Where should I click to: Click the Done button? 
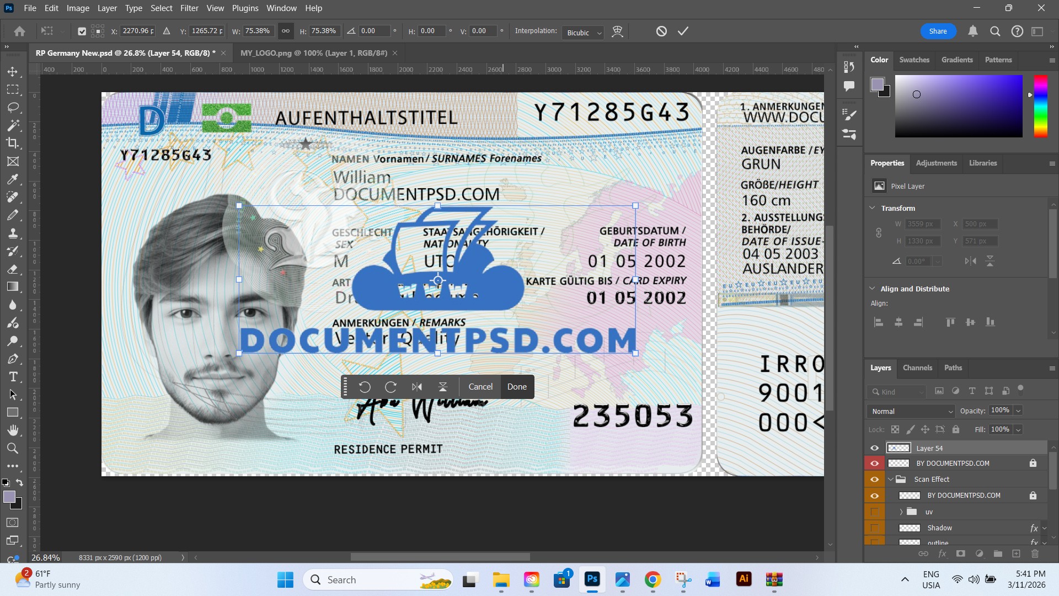coord(517,386)
